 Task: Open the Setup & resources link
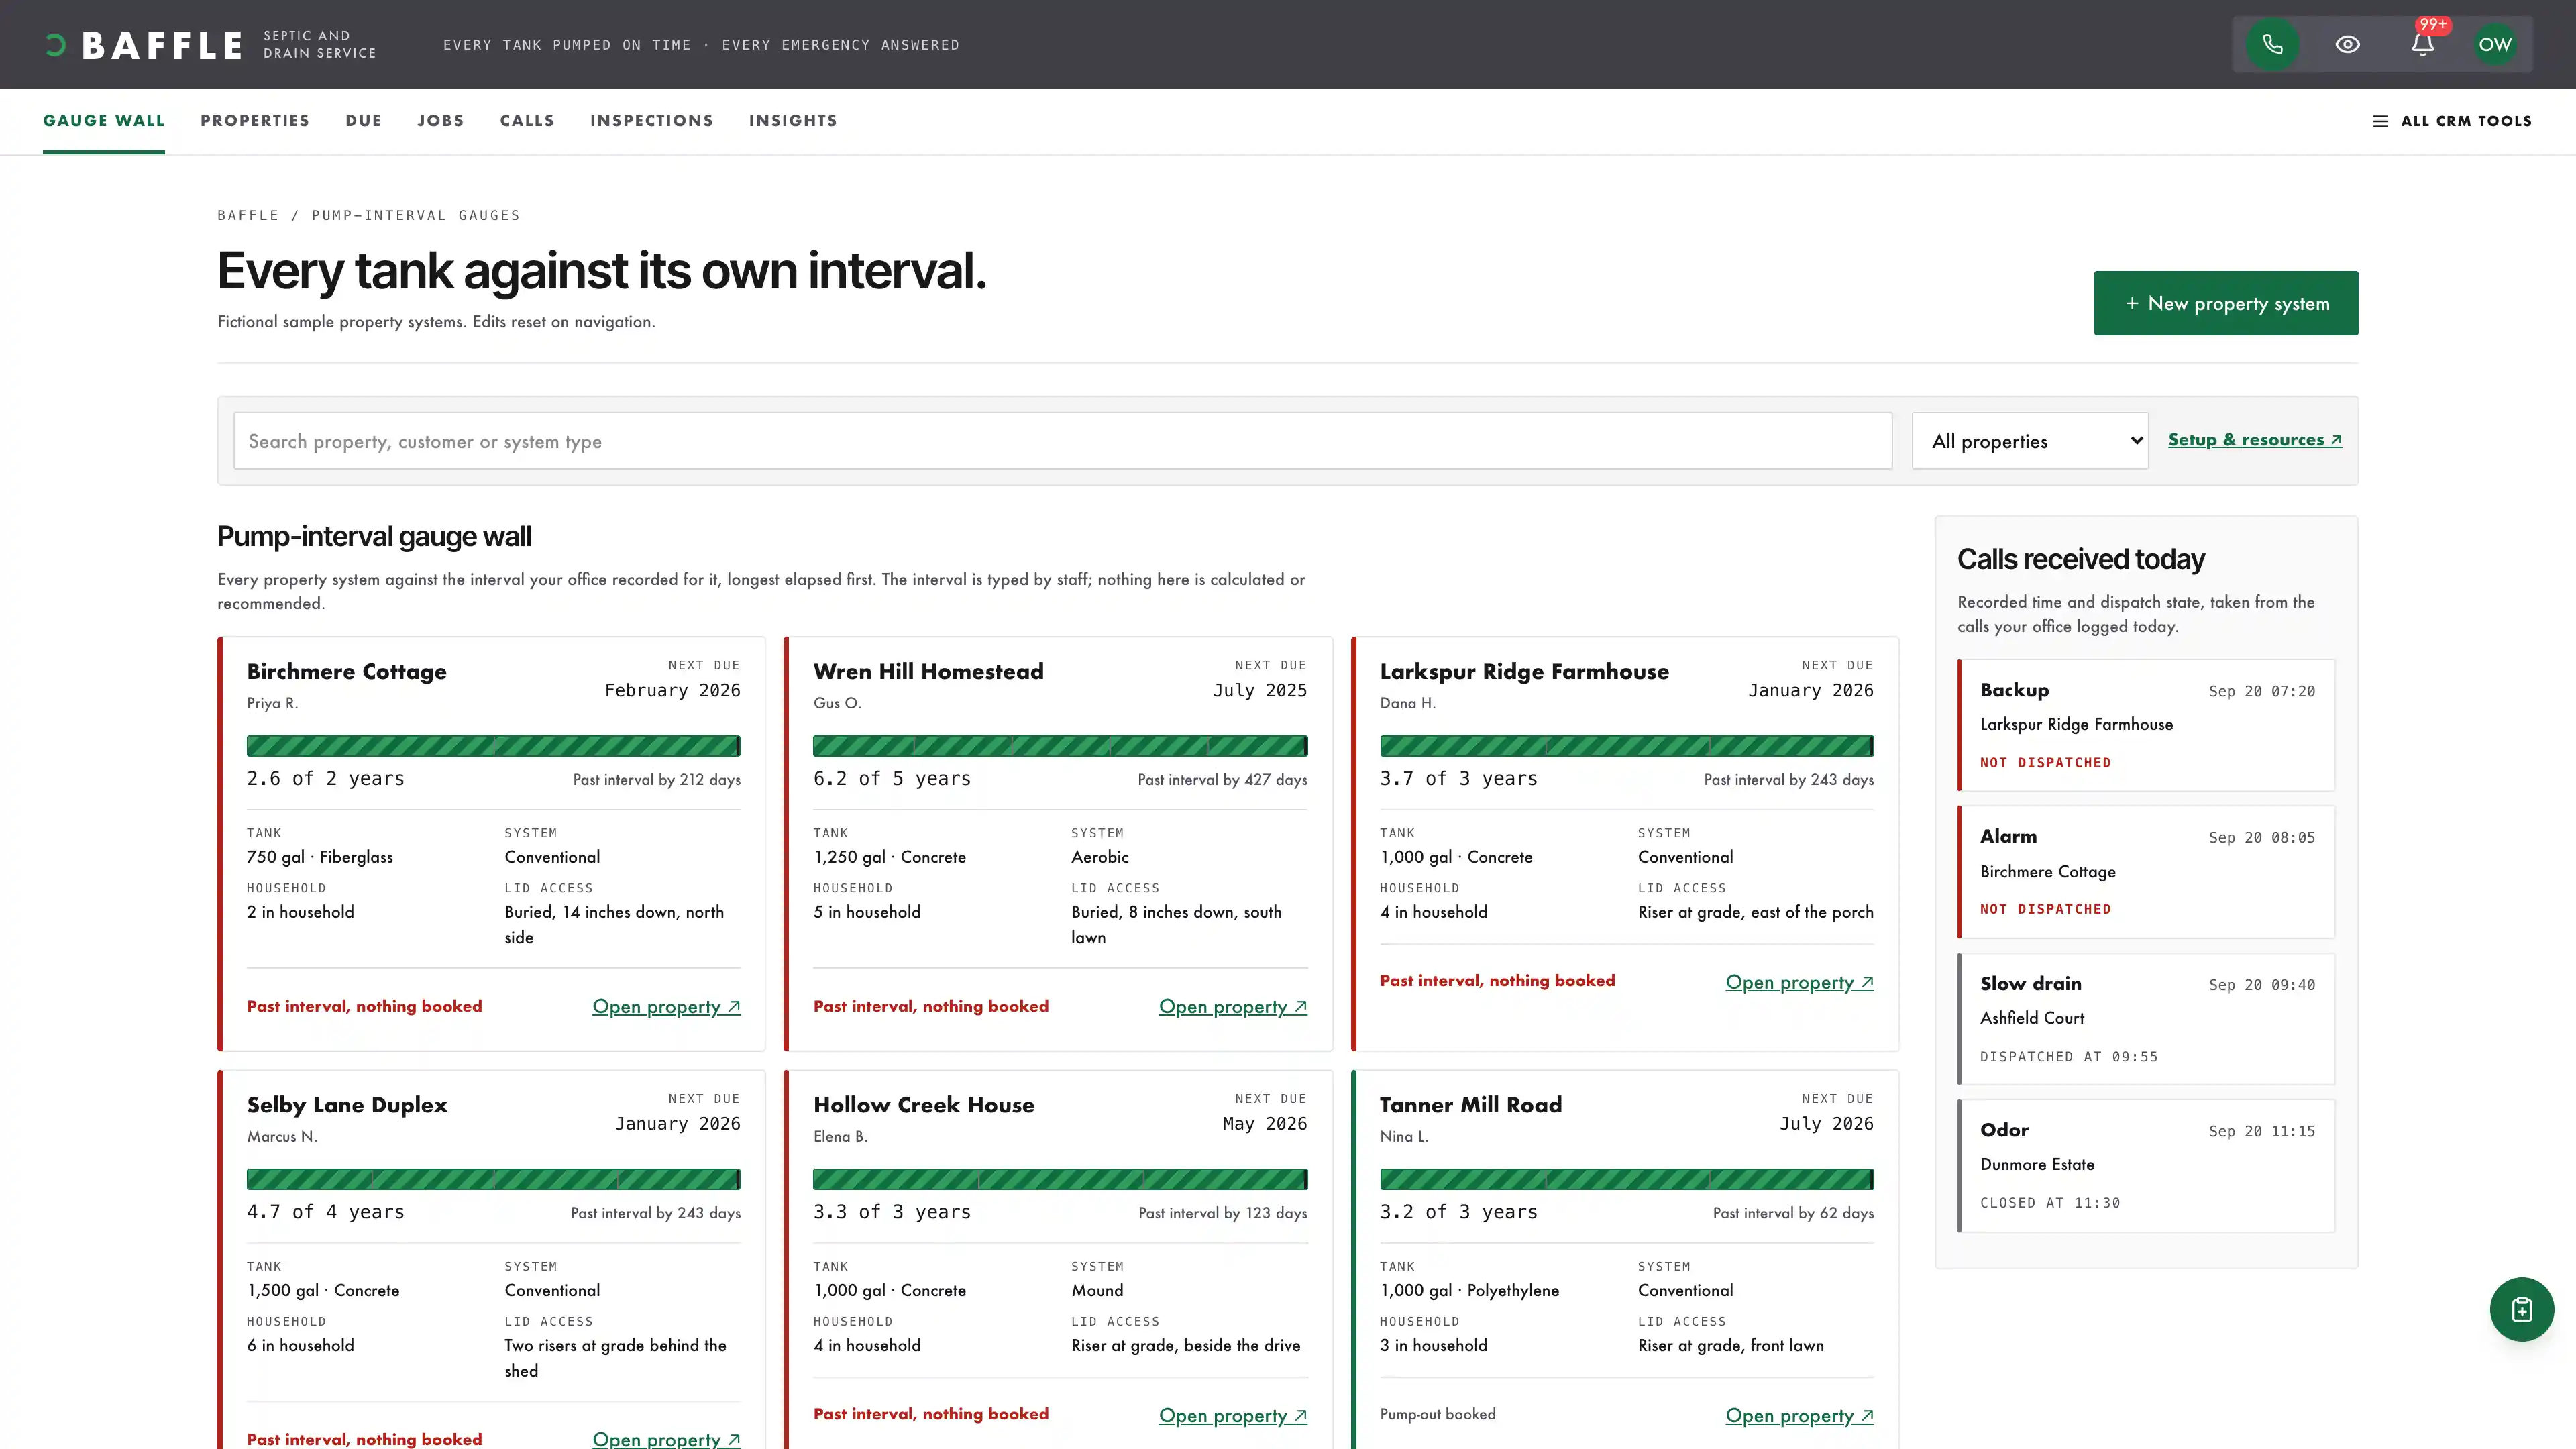(2255, 440)
